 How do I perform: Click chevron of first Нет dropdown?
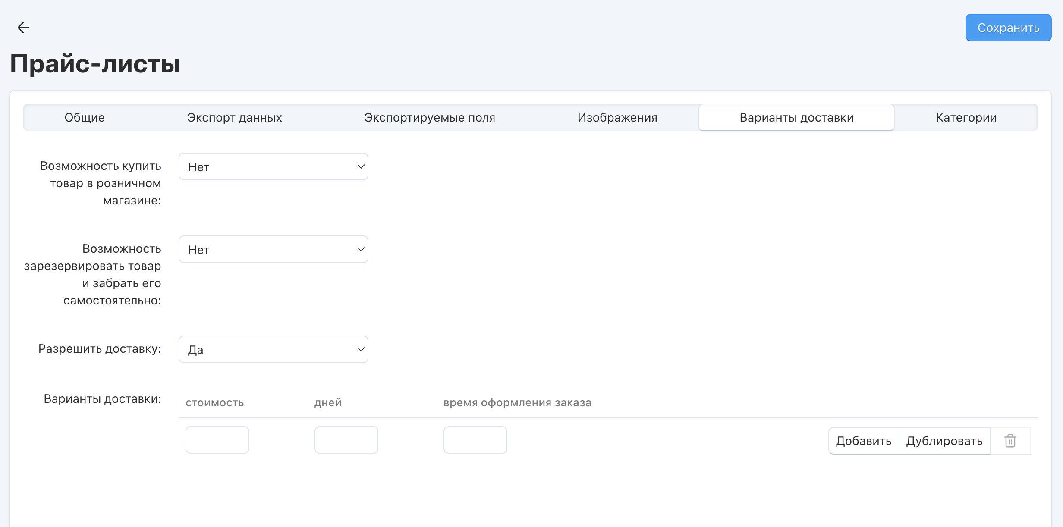click(x=361, y=166)
